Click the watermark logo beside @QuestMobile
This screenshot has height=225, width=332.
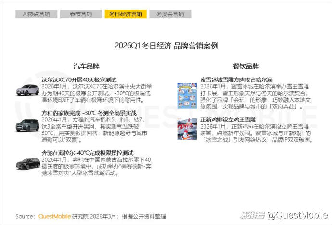252,214
